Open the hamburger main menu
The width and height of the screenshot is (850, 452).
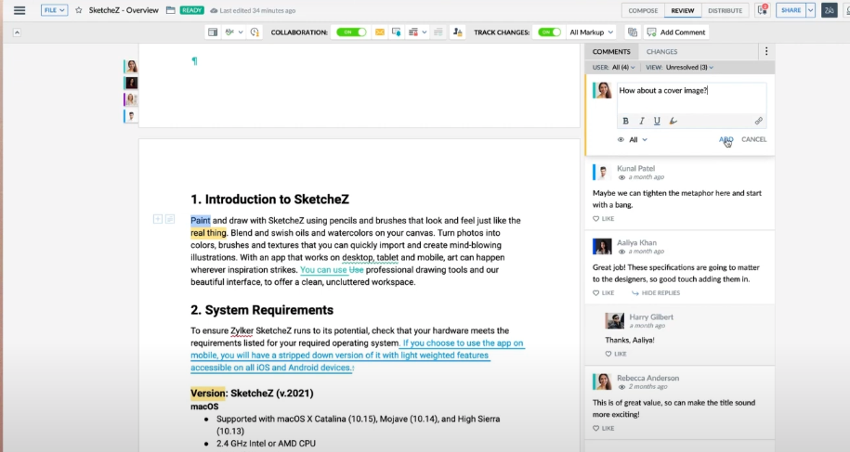[20, 10]
